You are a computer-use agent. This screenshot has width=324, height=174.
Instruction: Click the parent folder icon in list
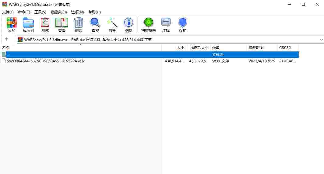tap(4, 54)
